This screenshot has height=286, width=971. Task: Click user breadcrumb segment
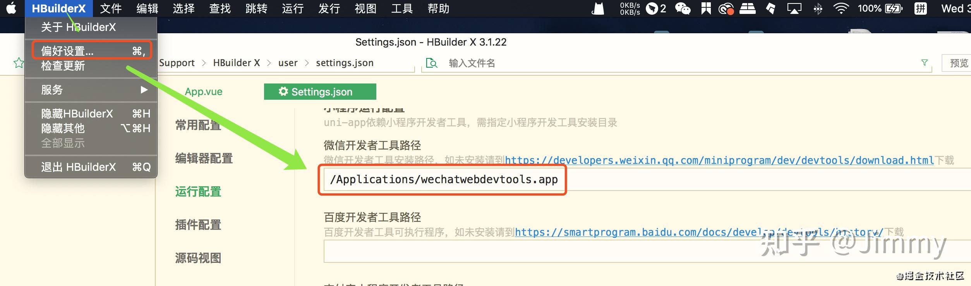(x=288, y=63)
